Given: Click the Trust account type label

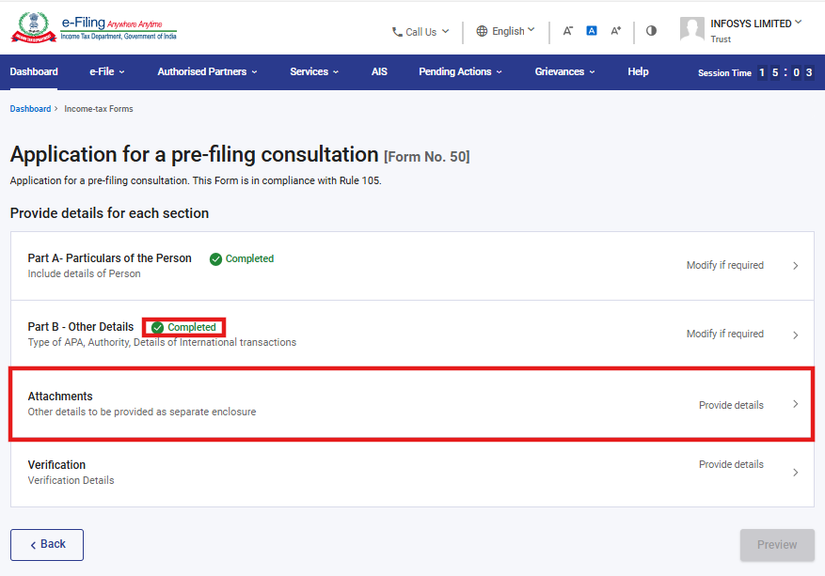Looking at the screenshot, I should click(721, 39).
